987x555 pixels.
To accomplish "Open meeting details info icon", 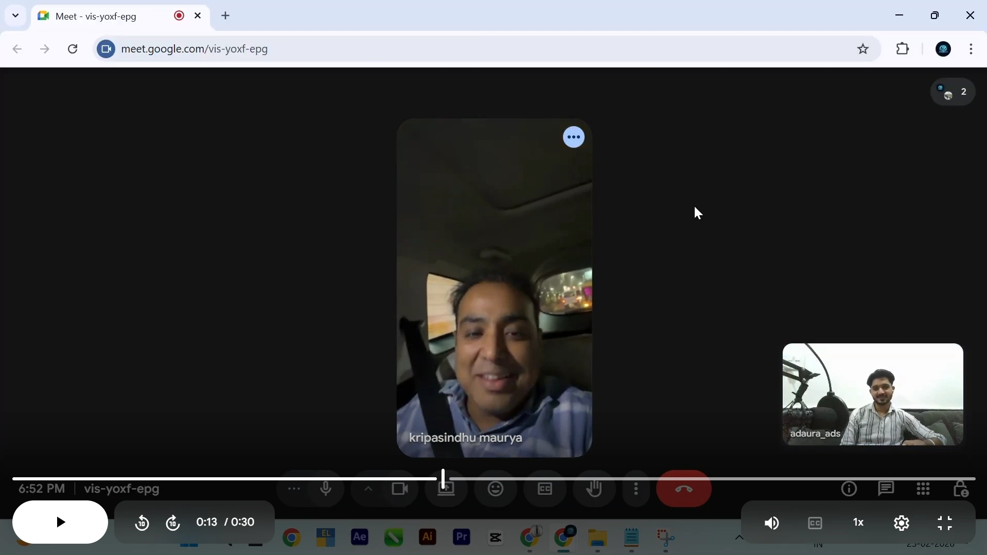I will pos(849,489).
